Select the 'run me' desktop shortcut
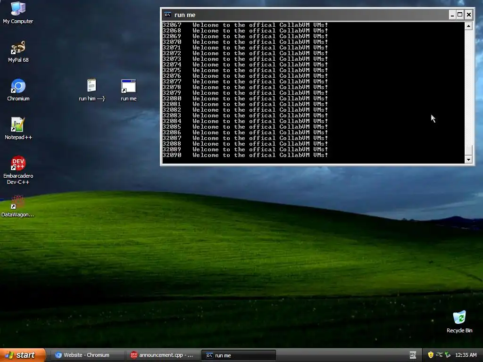The width and height of the screenshot is (483, 362). (x=128, y=90)
